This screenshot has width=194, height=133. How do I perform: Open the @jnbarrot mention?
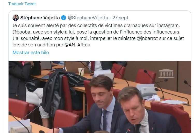click(147, 38)
